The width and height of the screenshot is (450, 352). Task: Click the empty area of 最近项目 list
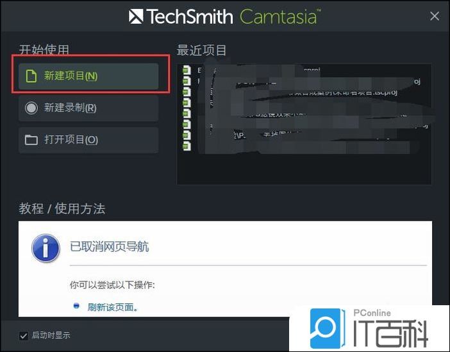[x=304, y=169]
